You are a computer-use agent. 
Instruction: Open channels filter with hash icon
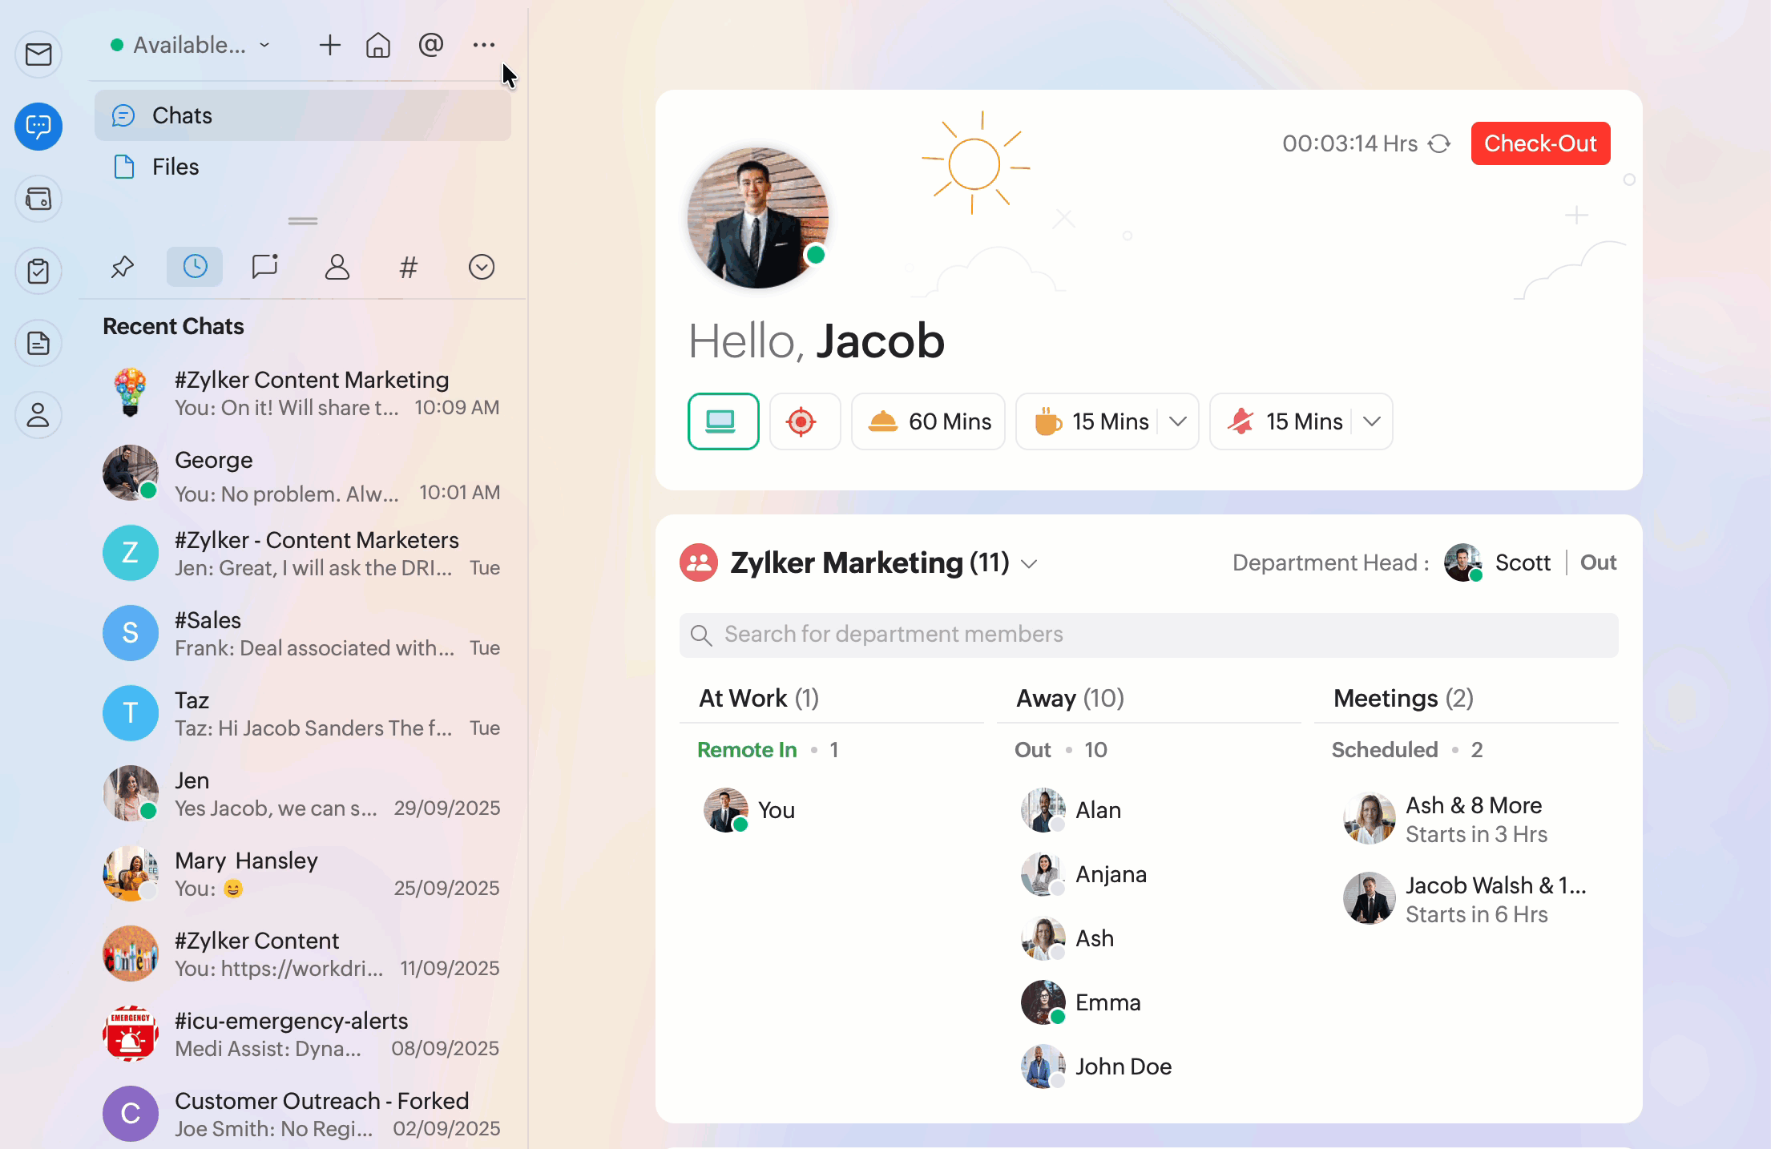point(408,267)
